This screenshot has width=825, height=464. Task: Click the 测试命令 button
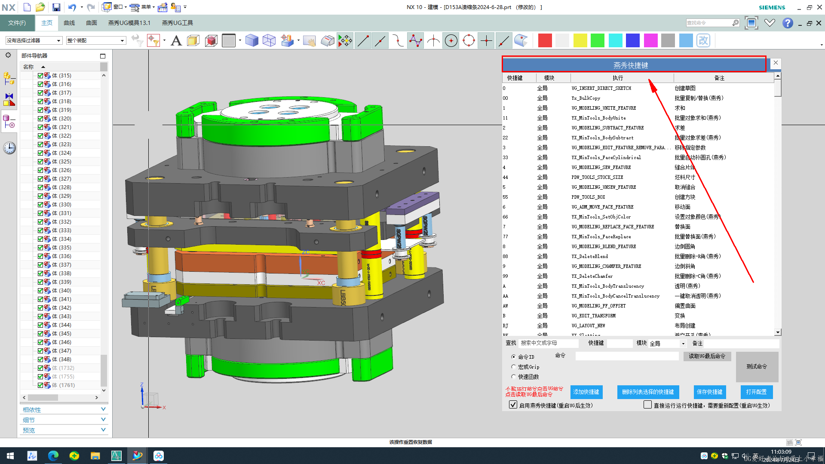coord(757,366)
